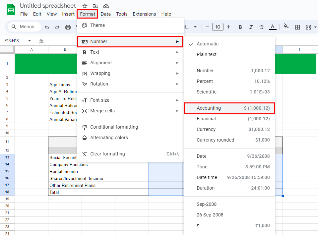Open the Tools menu
The image size is (318, 235).
[122, 14]
